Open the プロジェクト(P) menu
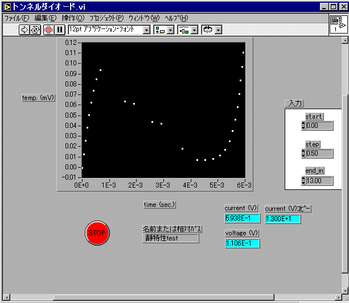 click(x=106, y=18)
